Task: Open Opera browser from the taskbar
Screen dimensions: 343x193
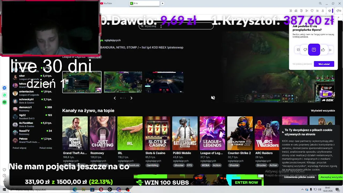Action: 101,190
